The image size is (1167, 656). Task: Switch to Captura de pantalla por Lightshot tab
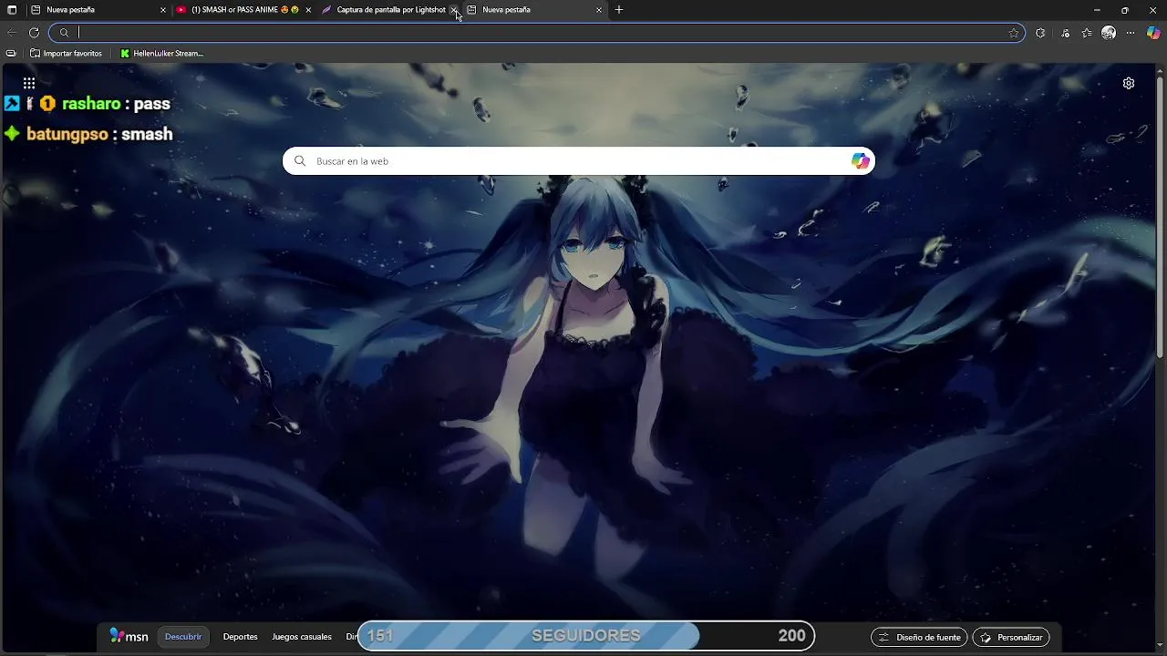pyautogui.click(x=390, y=10)
